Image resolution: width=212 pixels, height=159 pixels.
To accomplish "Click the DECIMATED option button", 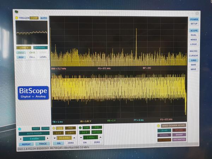I will click(179, 140).
